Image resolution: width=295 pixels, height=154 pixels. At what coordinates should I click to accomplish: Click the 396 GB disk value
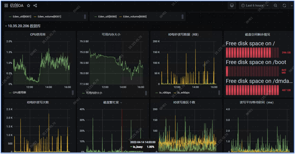(x=286, y=53)
